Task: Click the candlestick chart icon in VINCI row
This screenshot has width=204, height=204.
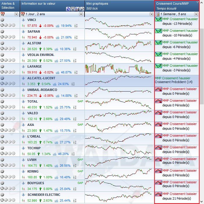Action: tap(23, 26)
